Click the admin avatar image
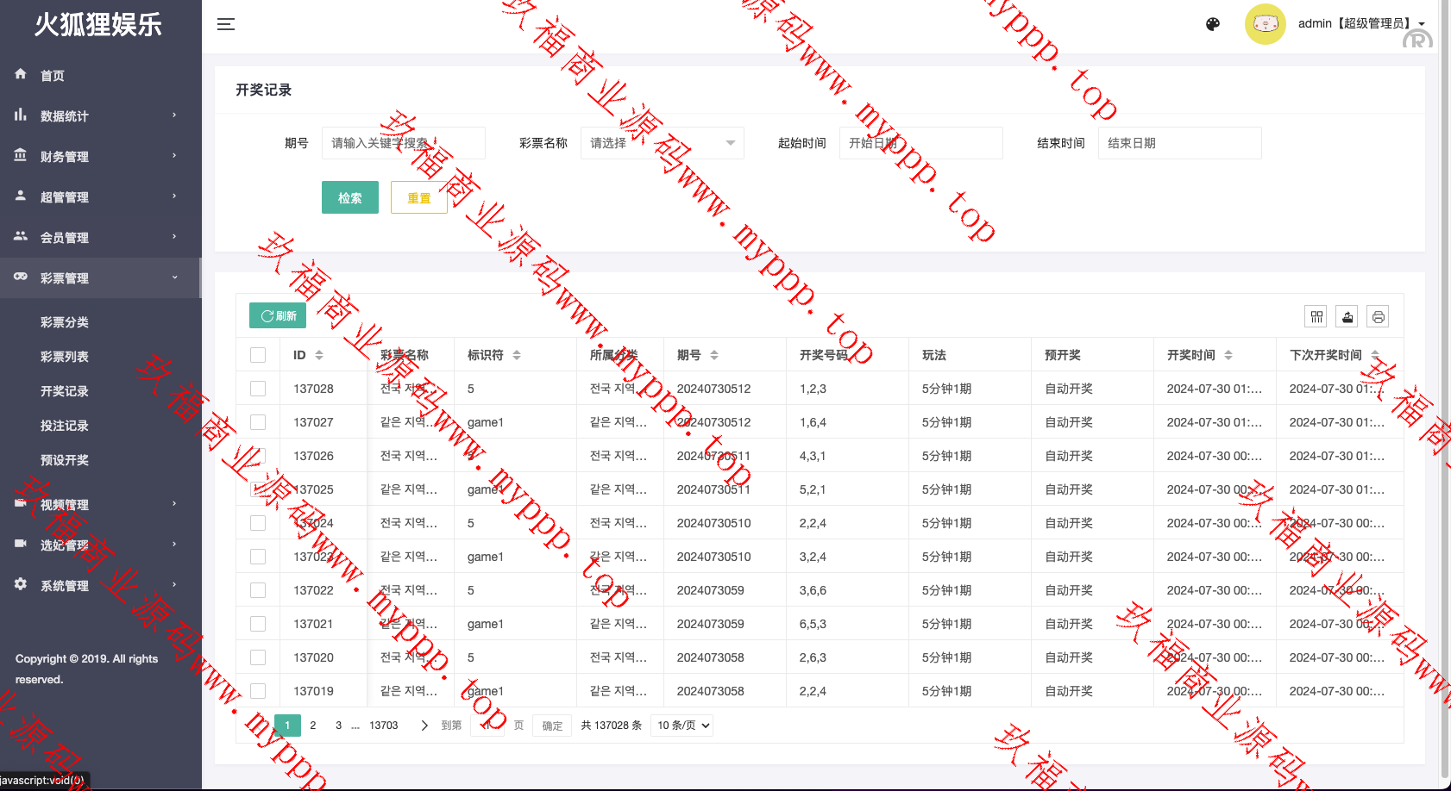The height and width of the screenshot is (791, 1451). [1265, 24]
